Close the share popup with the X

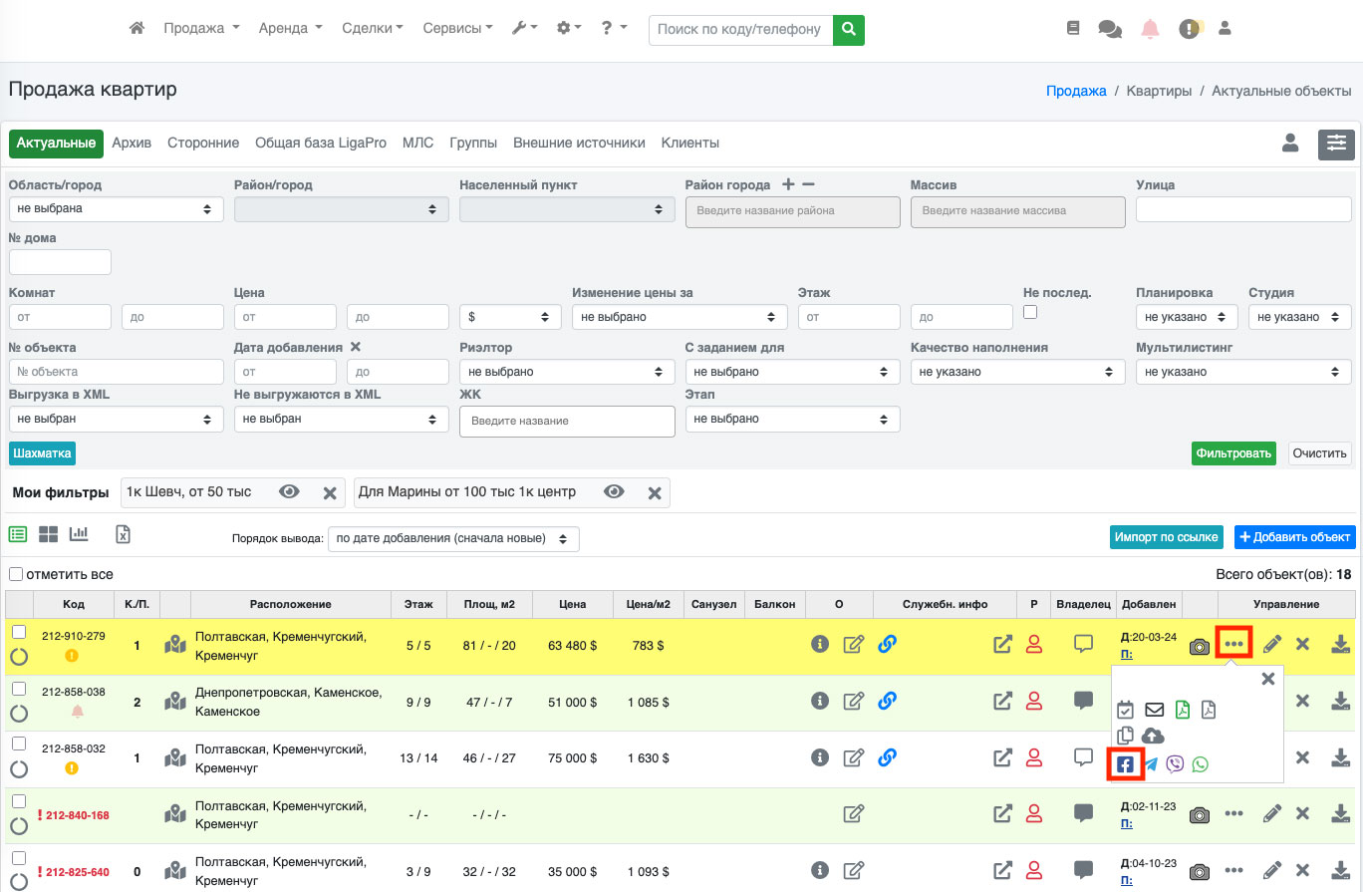point(1267,679)
